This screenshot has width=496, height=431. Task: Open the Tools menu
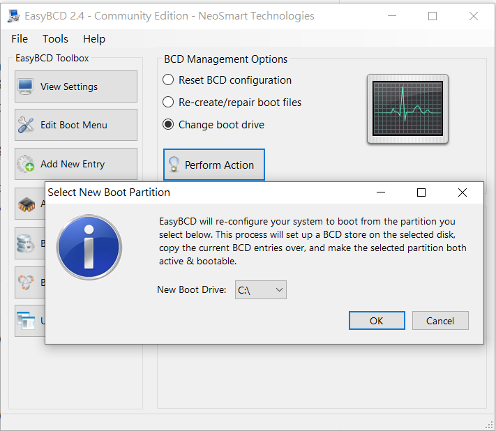55,39
